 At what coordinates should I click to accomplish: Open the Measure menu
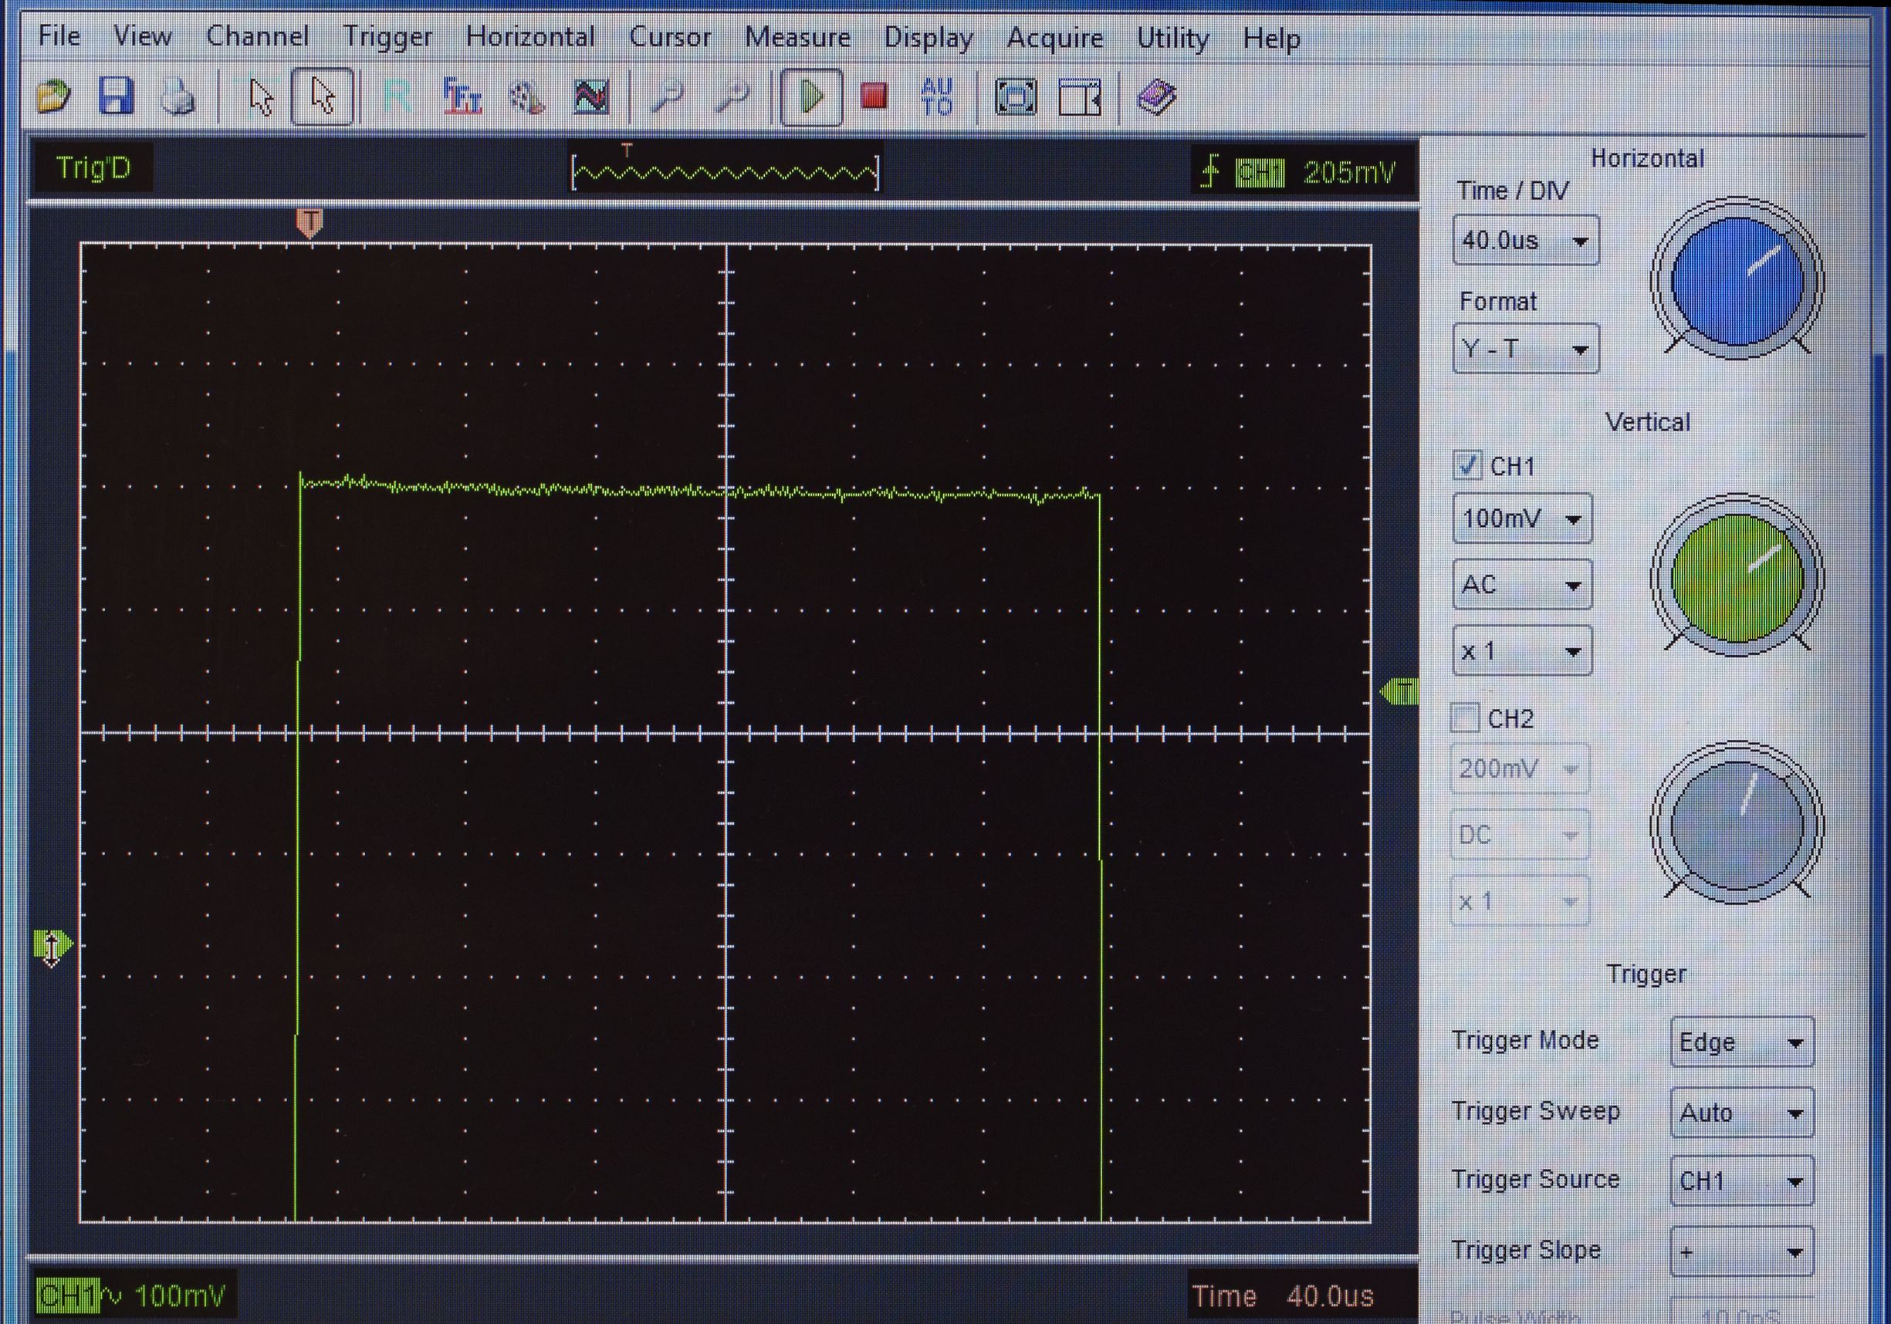pyautogui.click(x=797, y=37)
